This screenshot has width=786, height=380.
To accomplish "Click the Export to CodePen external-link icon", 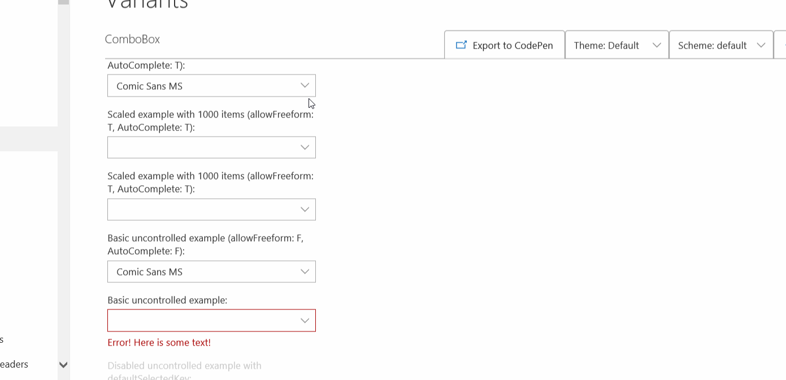I will 462,45.
